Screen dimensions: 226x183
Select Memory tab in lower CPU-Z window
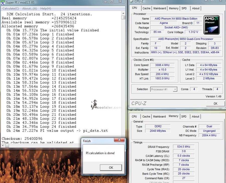(173, 116)
